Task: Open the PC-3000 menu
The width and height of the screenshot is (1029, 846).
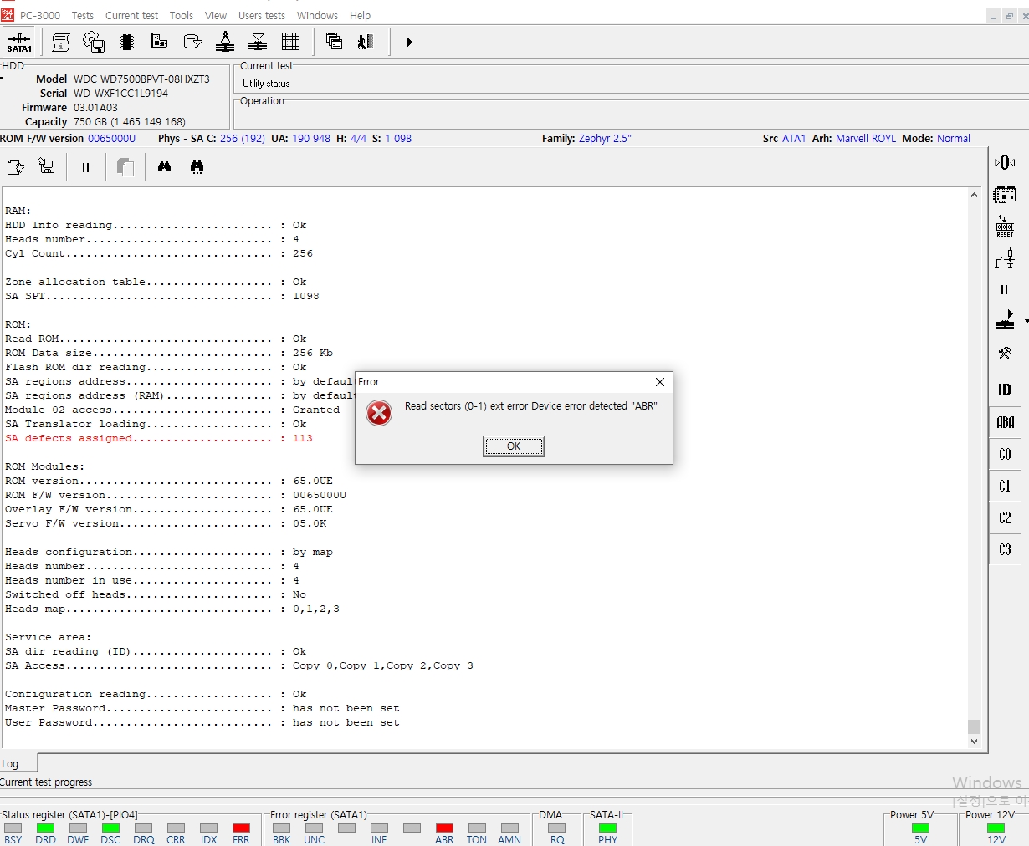Action: [x=39, y=15]
